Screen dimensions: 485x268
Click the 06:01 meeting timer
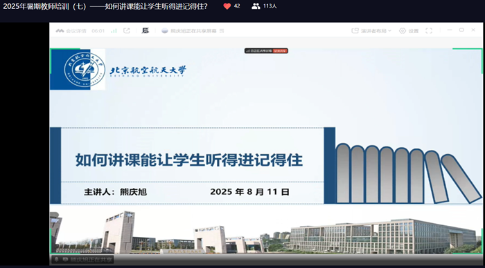[x=98, y=31]
